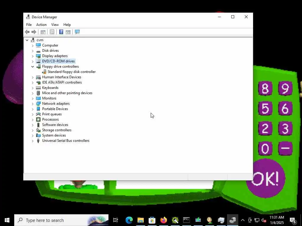Select the 'IDE ATA/ATAPI controllers' label
The height and width of the screenshot is (226, 302).
62,82
